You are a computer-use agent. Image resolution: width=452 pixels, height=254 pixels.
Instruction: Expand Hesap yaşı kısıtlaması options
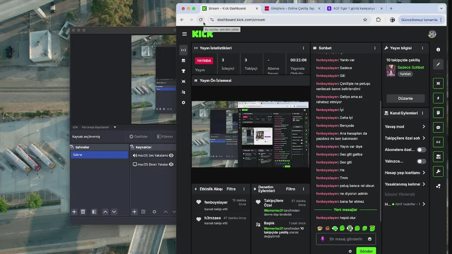tap(424, 173)
